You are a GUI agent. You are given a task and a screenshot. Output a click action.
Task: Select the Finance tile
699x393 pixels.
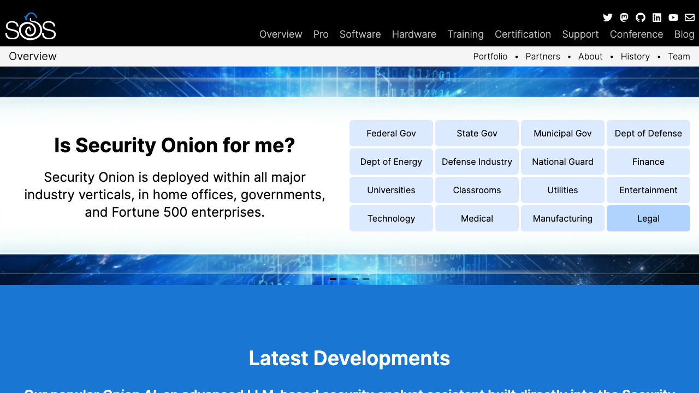tap(648, 162)
